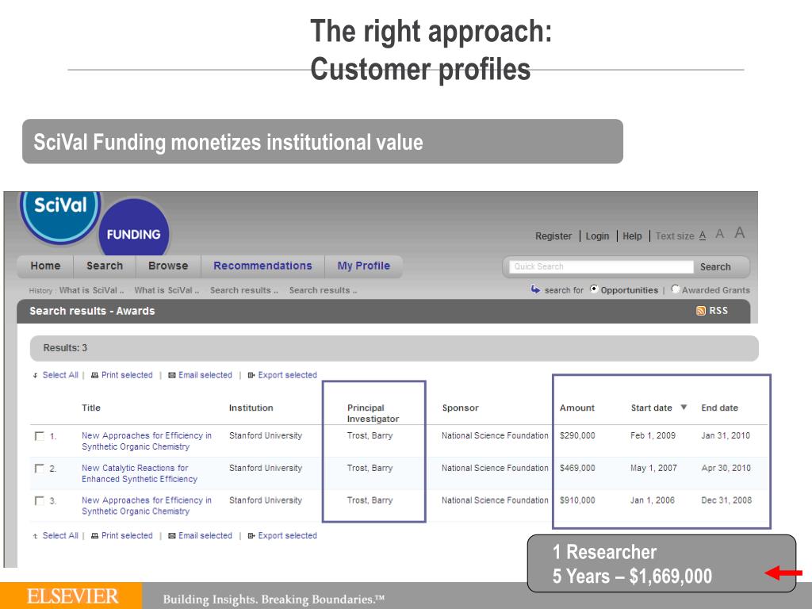Open first Search results history link
The width and height of the screenshot is (812, 609).
coord(244,290)
